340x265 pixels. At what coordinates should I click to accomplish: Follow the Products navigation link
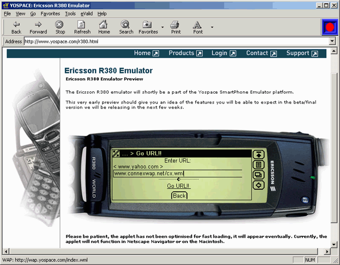coord(186,53)
